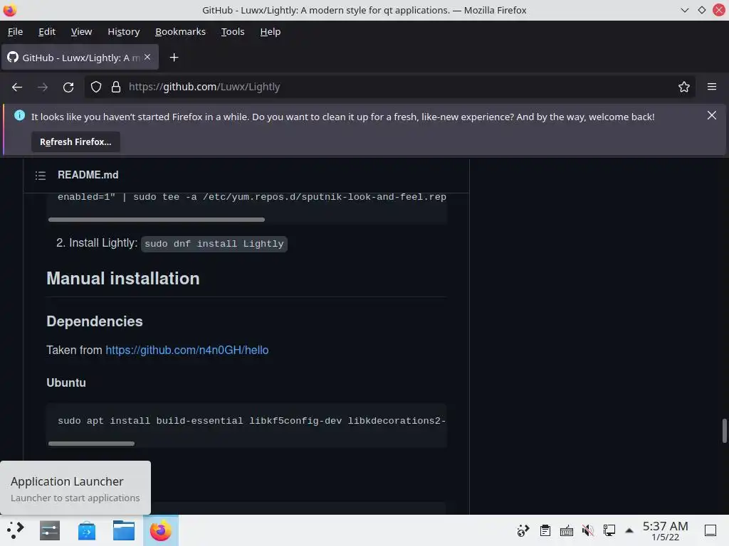Click the sudo apt install command text
Screen dimensions: 729x546
251,421
